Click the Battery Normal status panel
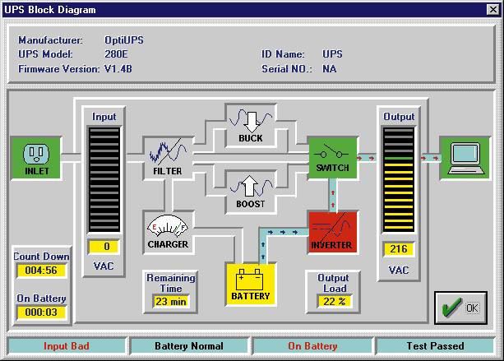Image resolution: width=504 pixels, height=361 pixels. click(x=190, y=346)
